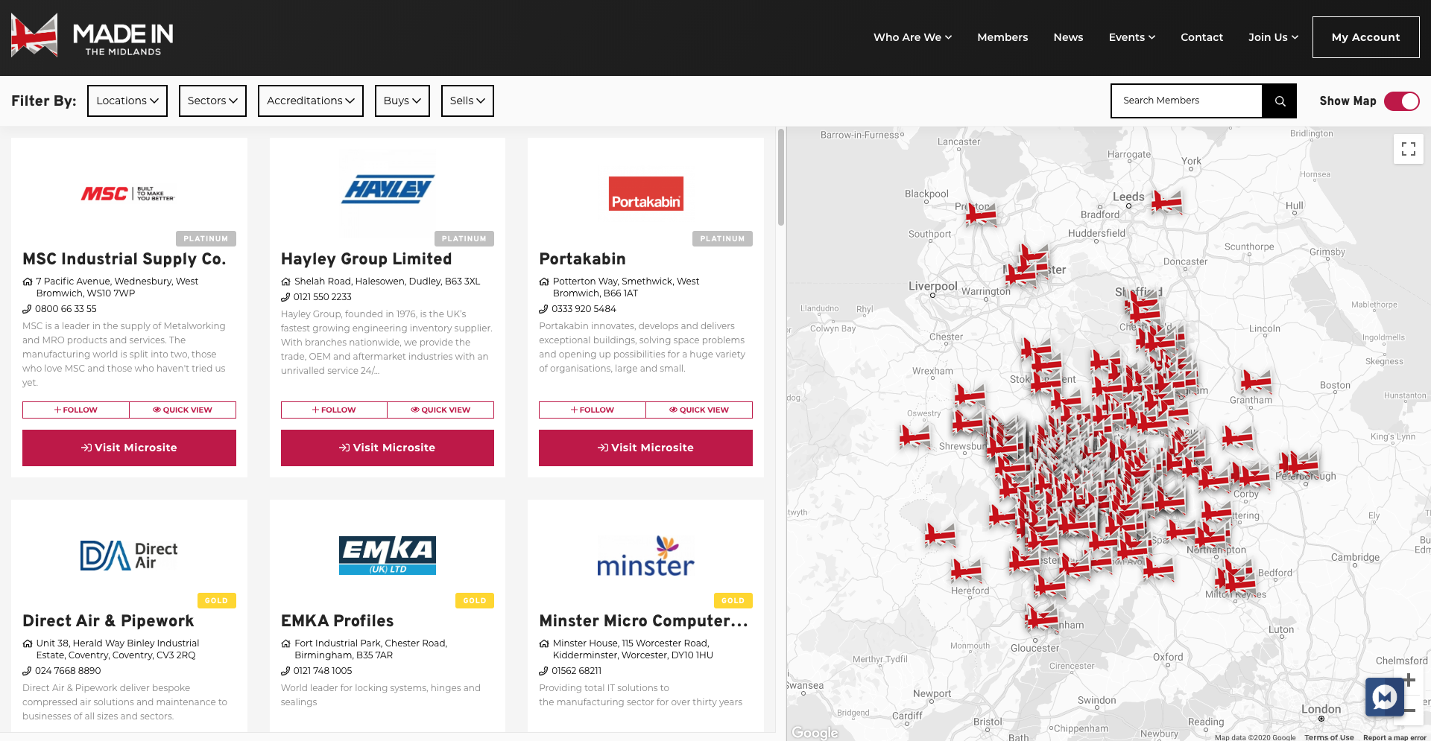Expand the Join Us menu
This screenshot has width=1431, height=741.
coord(1273,37)
